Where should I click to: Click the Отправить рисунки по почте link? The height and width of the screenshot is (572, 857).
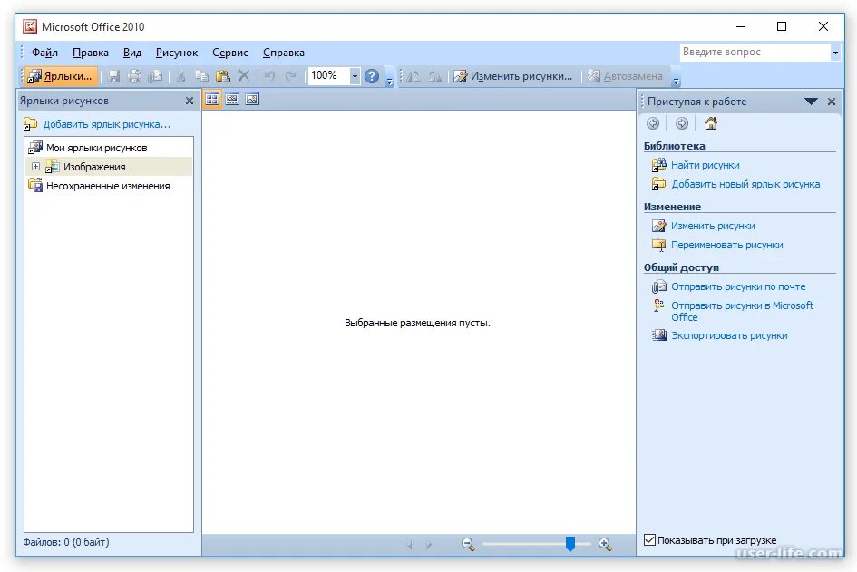point(738,286)
